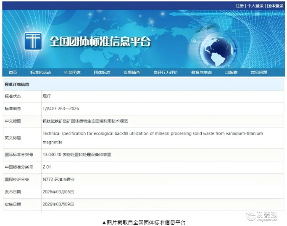
Task: Open the 监督抽查 menu item
Action: point(132,73)
